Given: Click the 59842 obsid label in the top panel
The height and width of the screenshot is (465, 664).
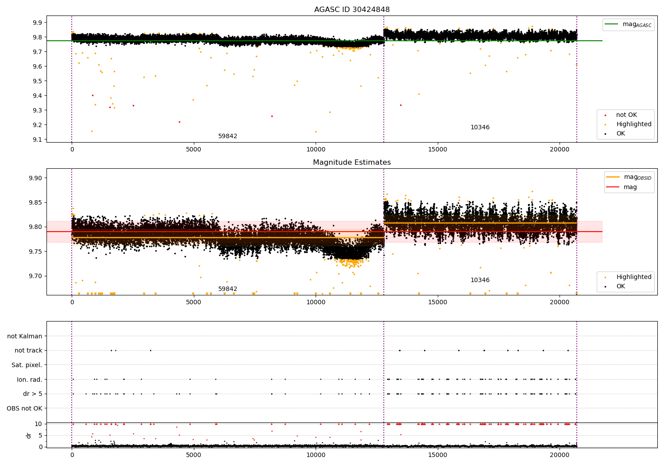Looking at the screenshot, I should (x=228, y=136).
